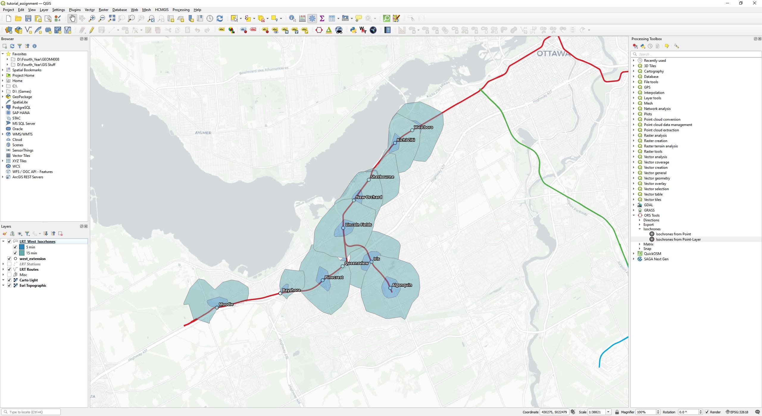Open Statistical Summary sigma icon
Image resolution: width=762 pixels, height=416 pixels.
(x=322, y=19)
